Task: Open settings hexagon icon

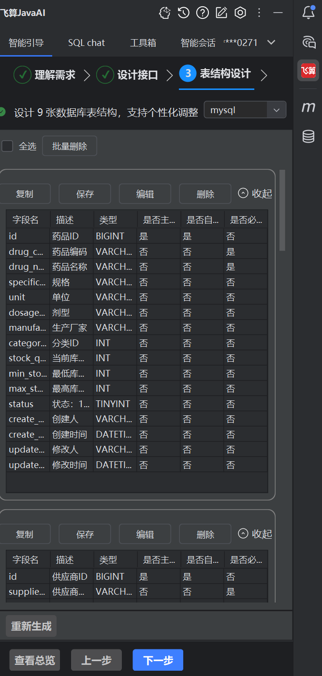Action: point(240,13)
